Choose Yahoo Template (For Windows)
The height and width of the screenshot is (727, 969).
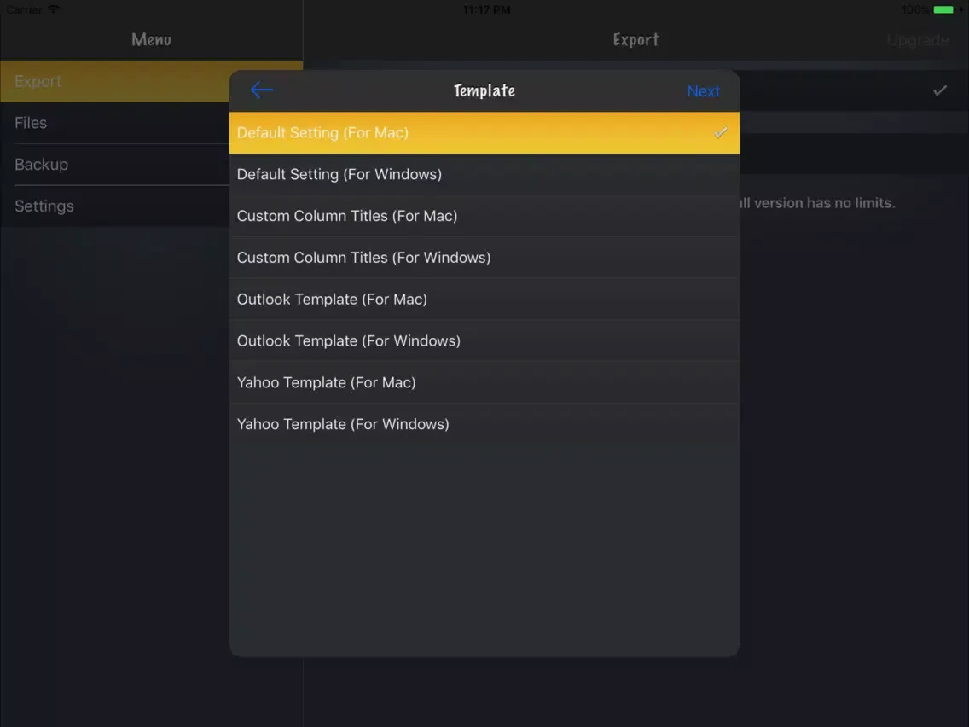[484, 424]
